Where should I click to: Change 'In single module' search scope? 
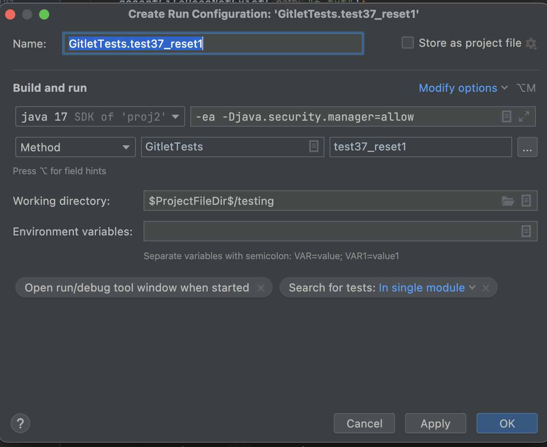tap(426, 288)
